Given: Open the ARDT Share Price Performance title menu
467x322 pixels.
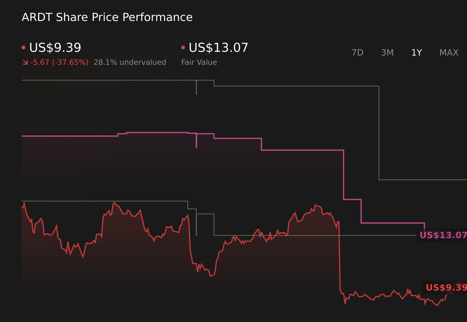Looking at the screenshot, I should pyautogui.click(x=107, y=17).
